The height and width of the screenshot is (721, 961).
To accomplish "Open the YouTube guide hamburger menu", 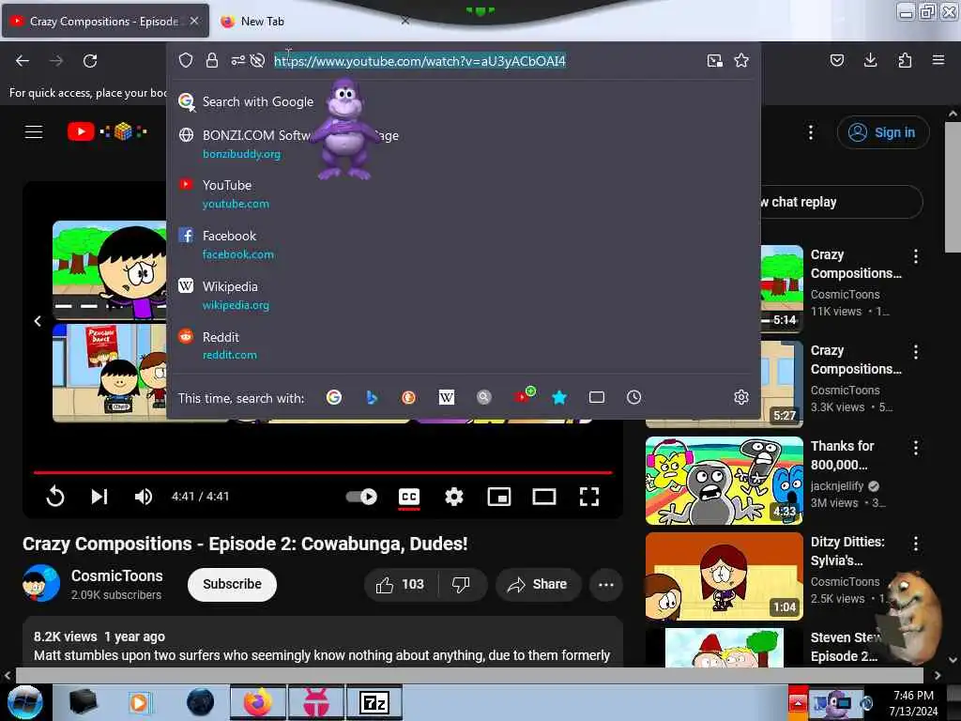I will coord(34,131).
